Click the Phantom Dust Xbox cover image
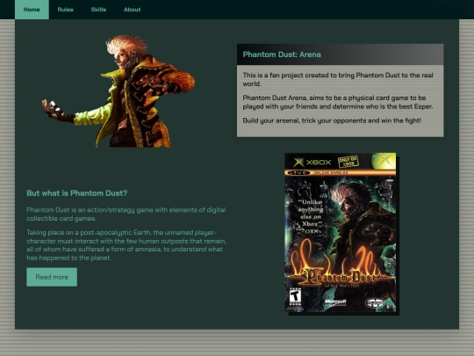Screen dimensions: 474x356 coord(341,232)
